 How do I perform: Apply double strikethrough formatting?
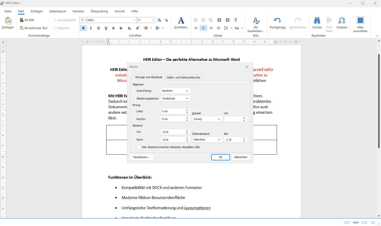[x=121, y=28]
